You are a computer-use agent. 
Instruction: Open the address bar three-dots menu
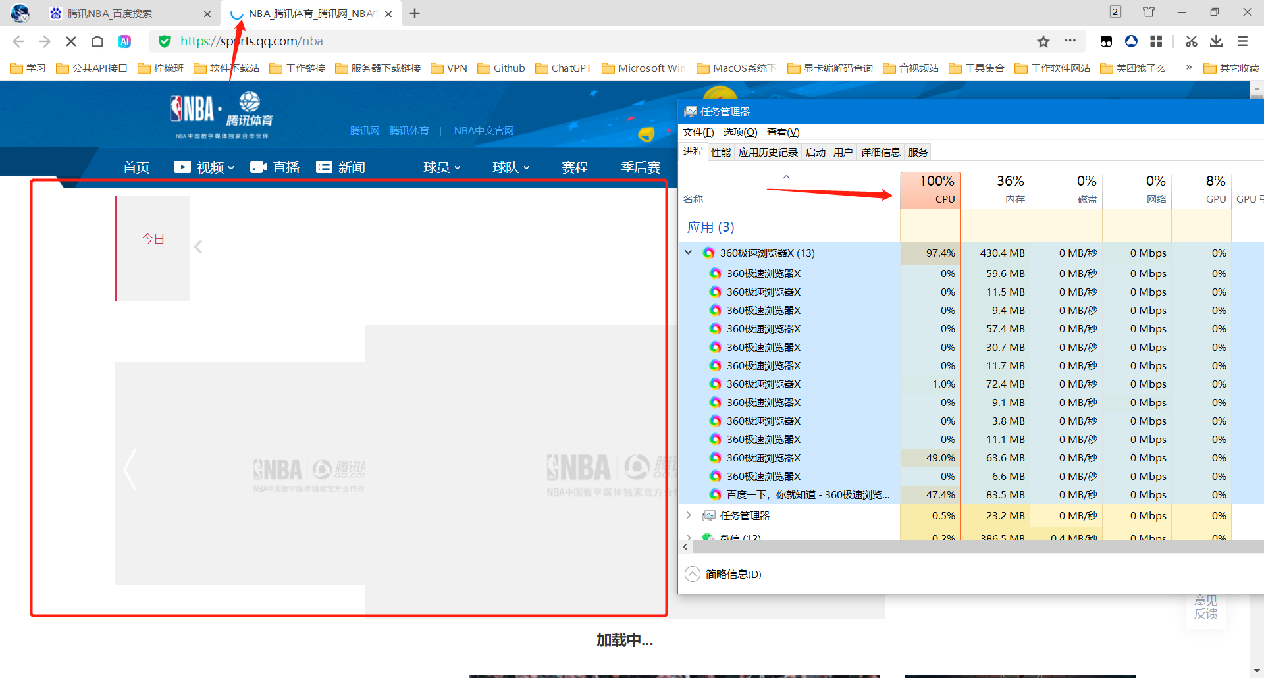pyautogui.click(x=1070, y=41)
